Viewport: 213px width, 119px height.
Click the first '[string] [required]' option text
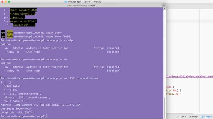click(106, 48)
